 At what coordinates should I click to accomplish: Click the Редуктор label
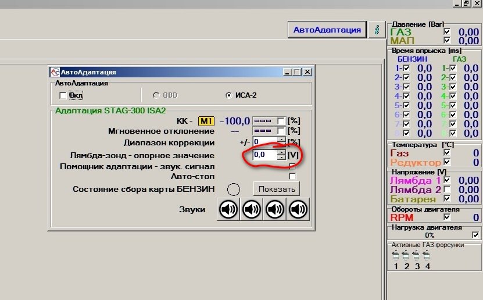(416, 162)
